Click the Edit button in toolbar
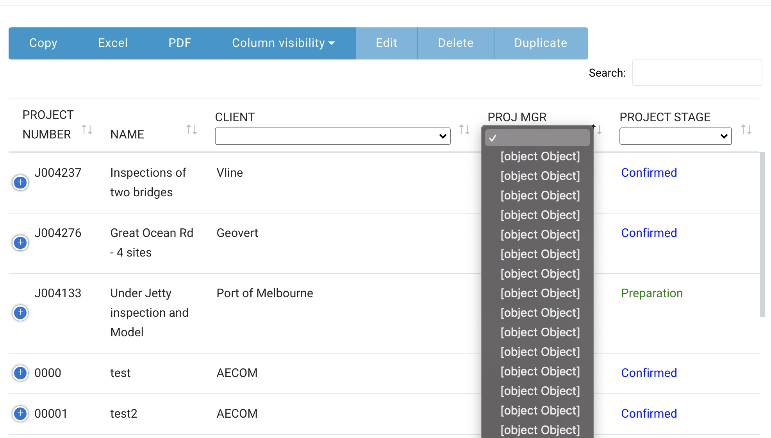This screenshot has width=771, height=438. point(387,42)
